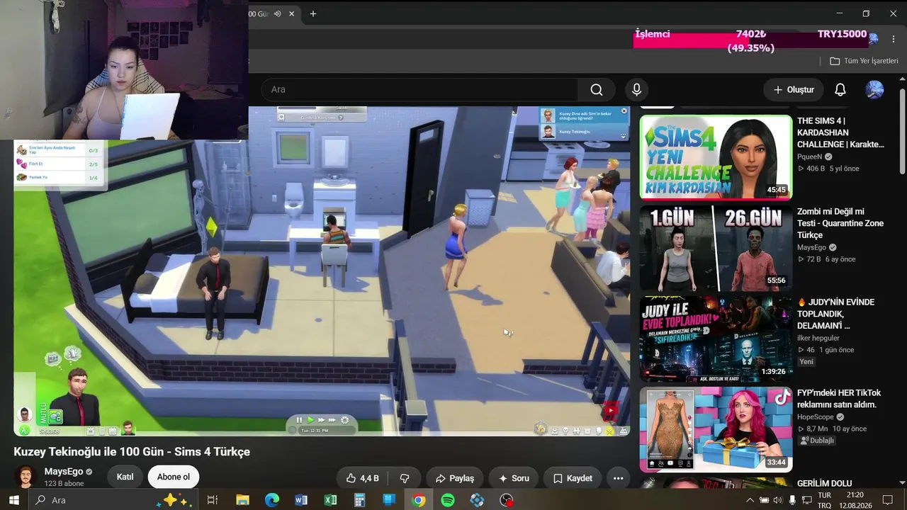The width and height of the screenshot is (907, 510).
Task: Open the MaysEgo channel name link
Action: 64,472
